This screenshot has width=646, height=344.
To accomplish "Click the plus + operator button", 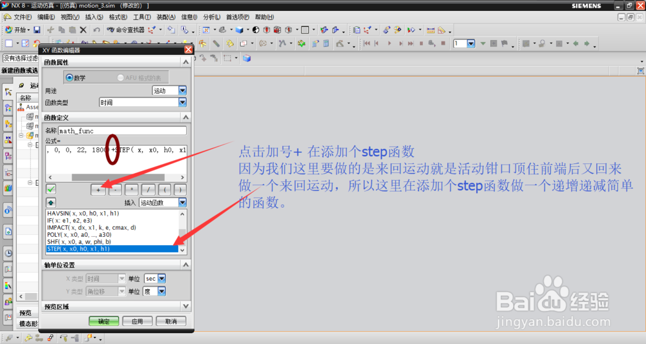I will 98,190.
